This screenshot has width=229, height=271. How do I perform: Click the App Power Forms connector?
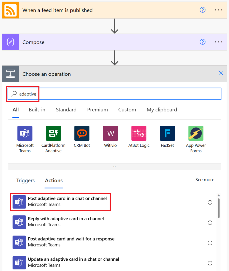point(196,133)
